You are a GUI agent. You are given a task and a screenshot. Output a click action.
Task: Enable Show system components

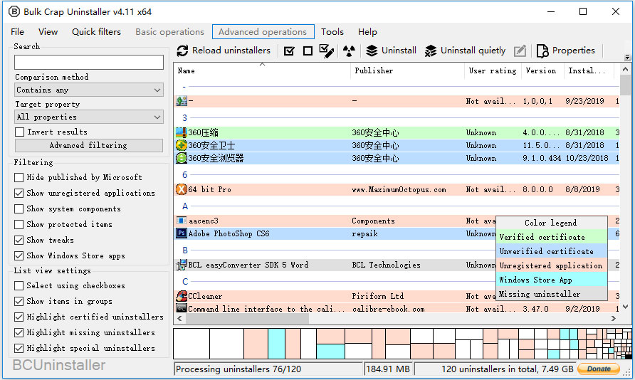pyautogui.click(x=19, y=209)
